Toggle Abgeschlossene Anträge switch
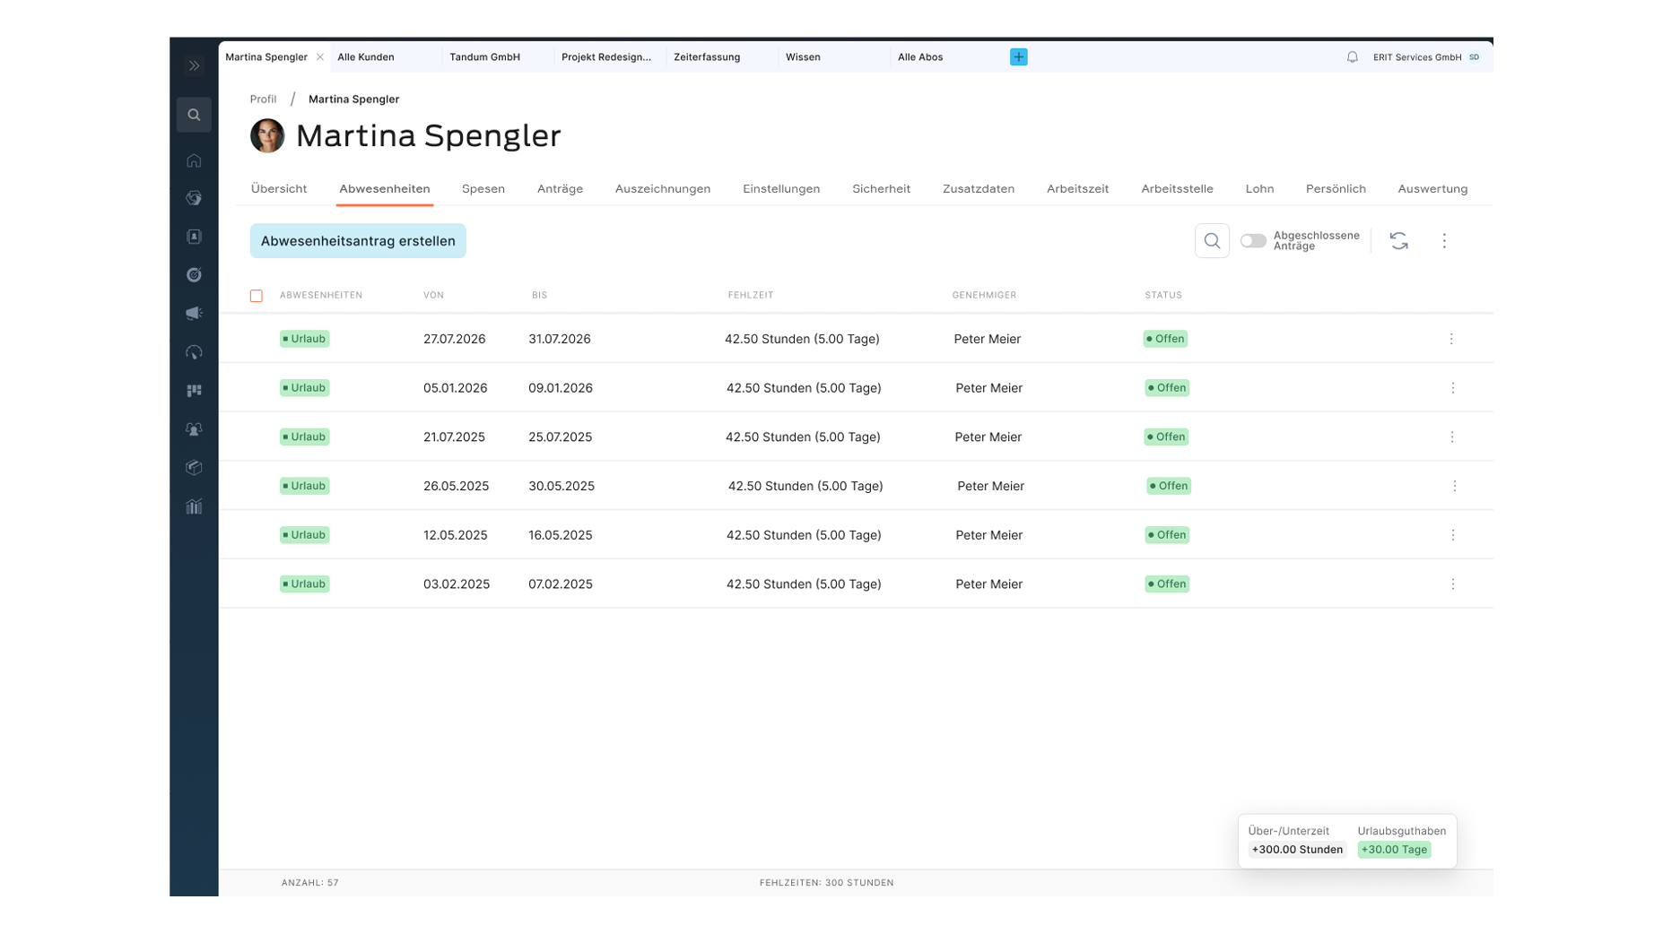The width and height of the screenshot is (1663, 934). pyautogui.click(x=1253, y=240)
